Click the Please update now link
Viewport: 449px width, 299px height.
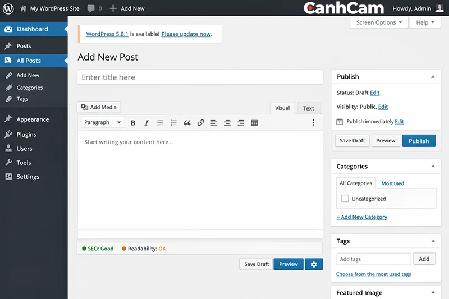pos(186,34)
